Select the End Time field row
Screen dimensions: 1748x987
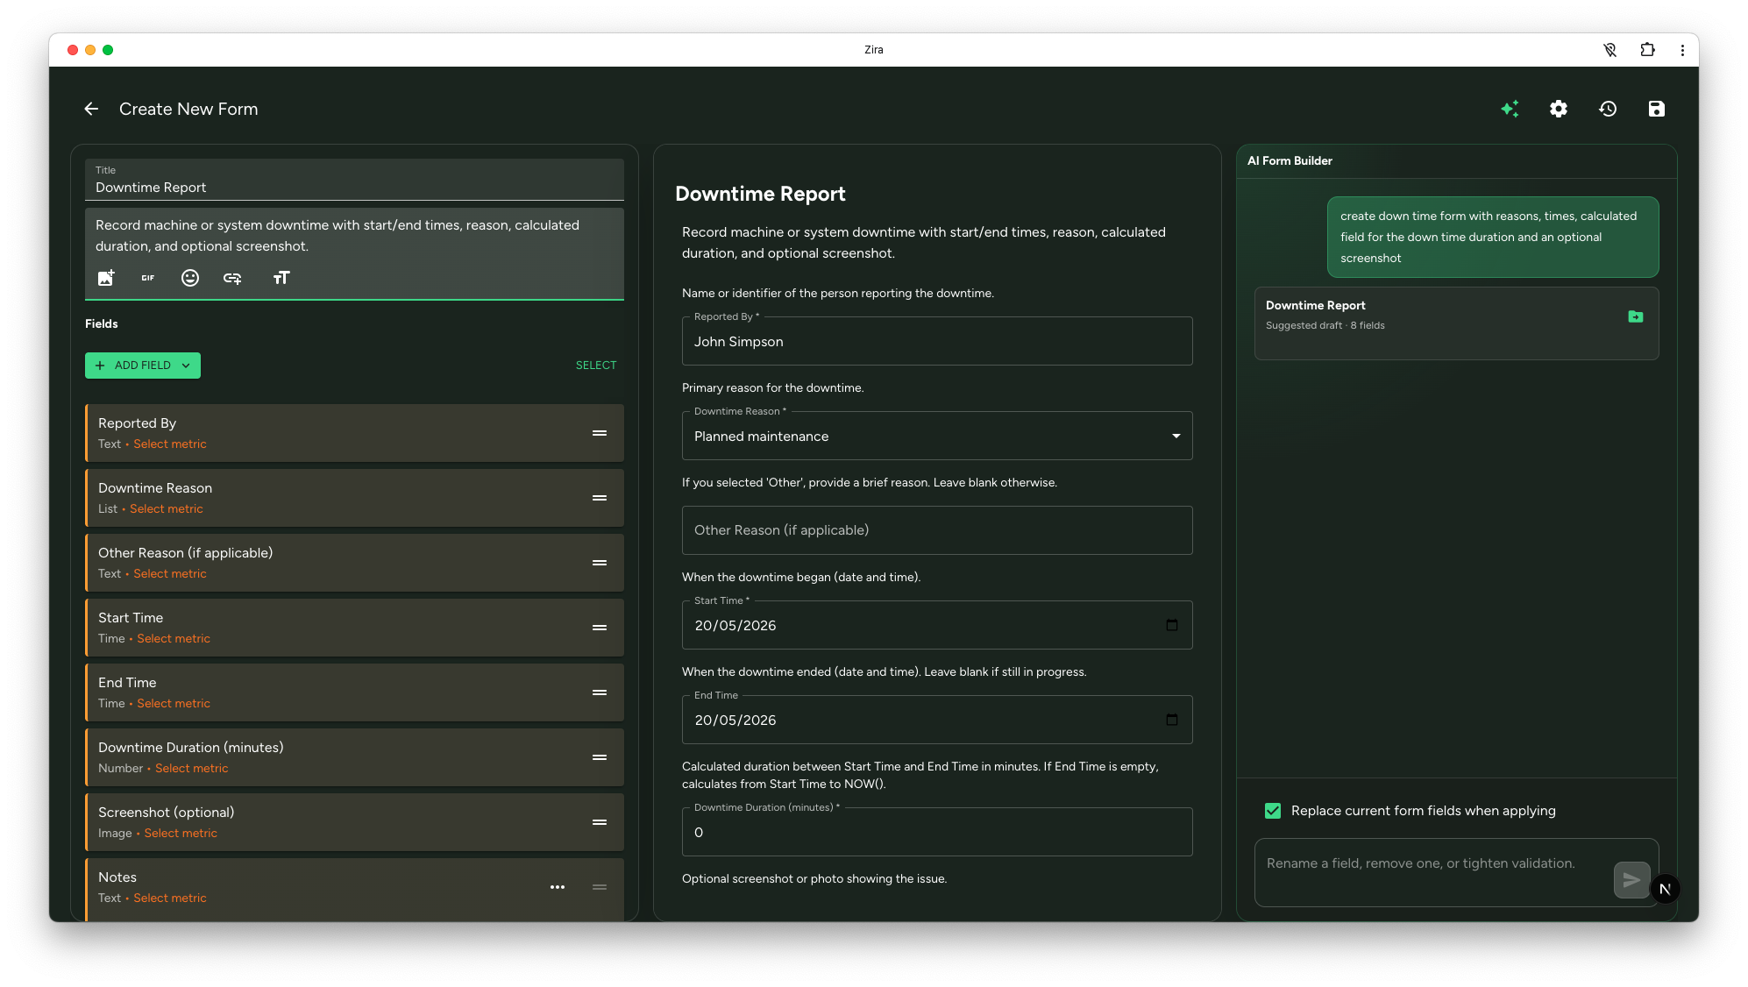(354, 692)
